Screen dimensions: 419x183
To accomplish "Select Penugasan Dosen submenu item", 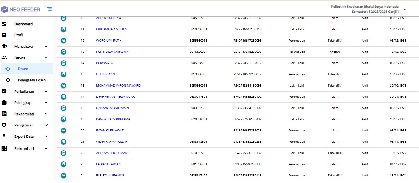I will pos(32,80).
